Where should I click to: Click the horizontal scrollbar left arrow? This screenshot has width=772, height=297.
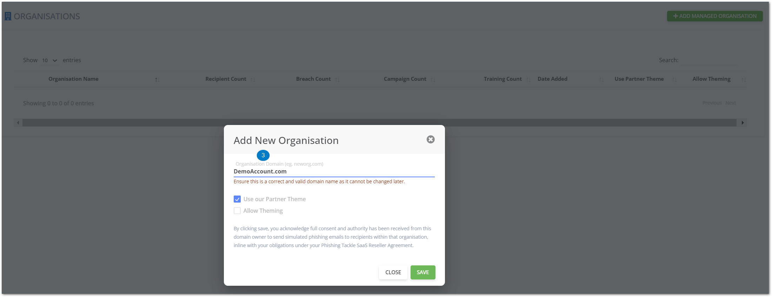point(18,123)
